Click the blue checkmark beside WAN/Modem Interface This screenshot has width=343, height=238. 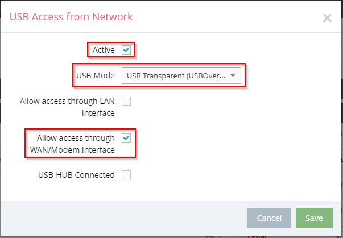pyautogui.click(x=126, y=138)
